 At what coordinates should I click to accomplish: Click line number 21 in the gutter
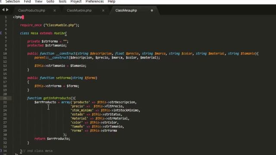pos(5,98)
